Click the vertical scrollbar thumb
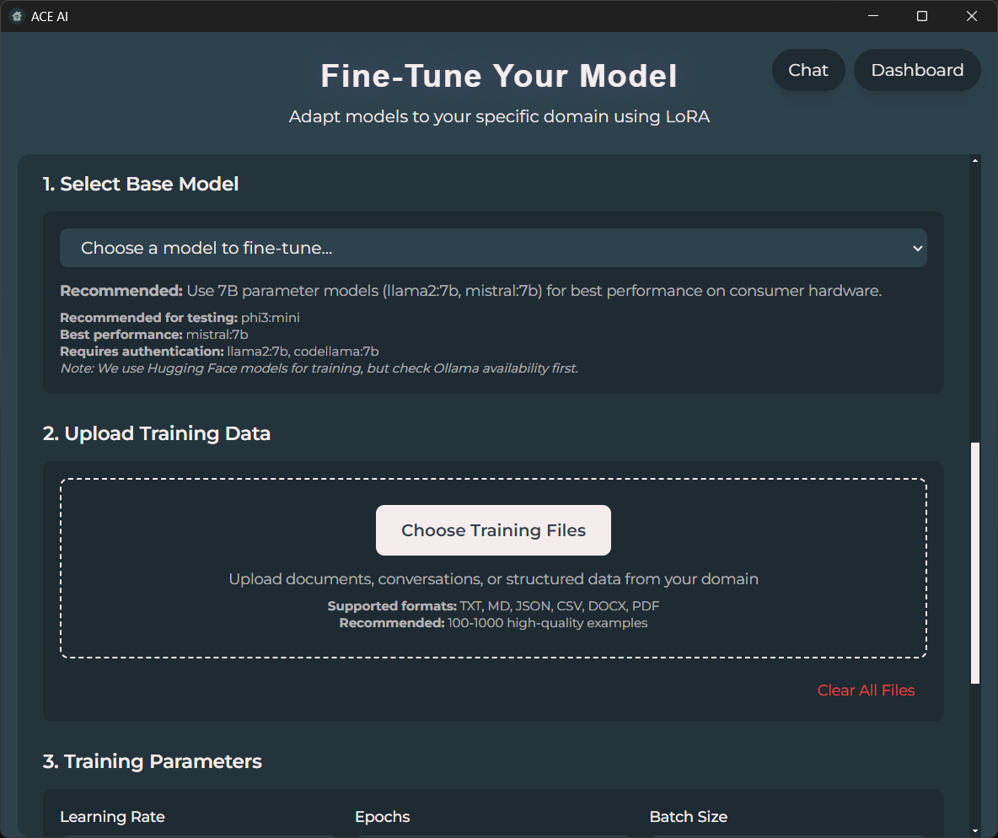The height and width of the screenshot is (838, 998). click(x=976, y=565)
